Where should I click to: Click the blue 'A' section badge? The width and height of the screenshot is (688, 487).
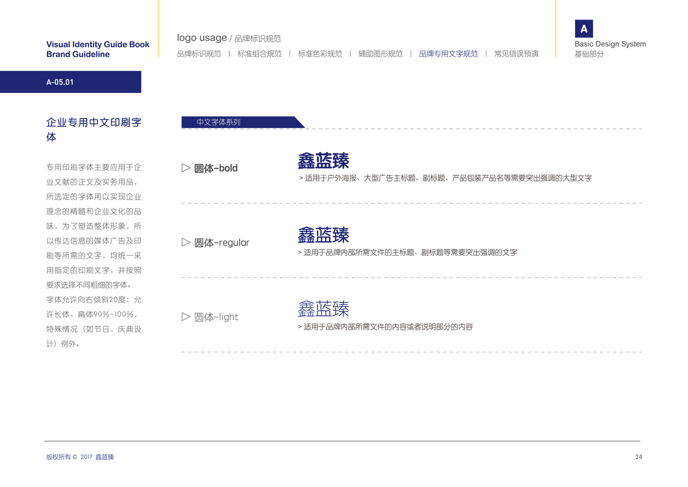coord(584,29)
